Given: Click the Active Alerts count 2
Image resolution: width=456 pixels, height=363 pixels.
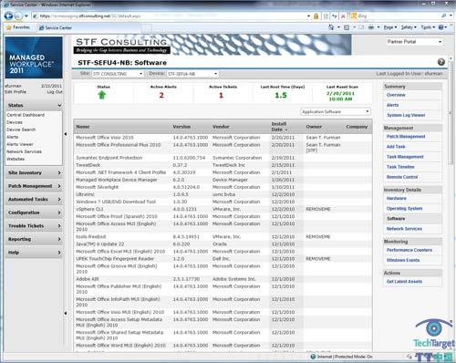Looking at the screenshot, I should tap(161, 95).
